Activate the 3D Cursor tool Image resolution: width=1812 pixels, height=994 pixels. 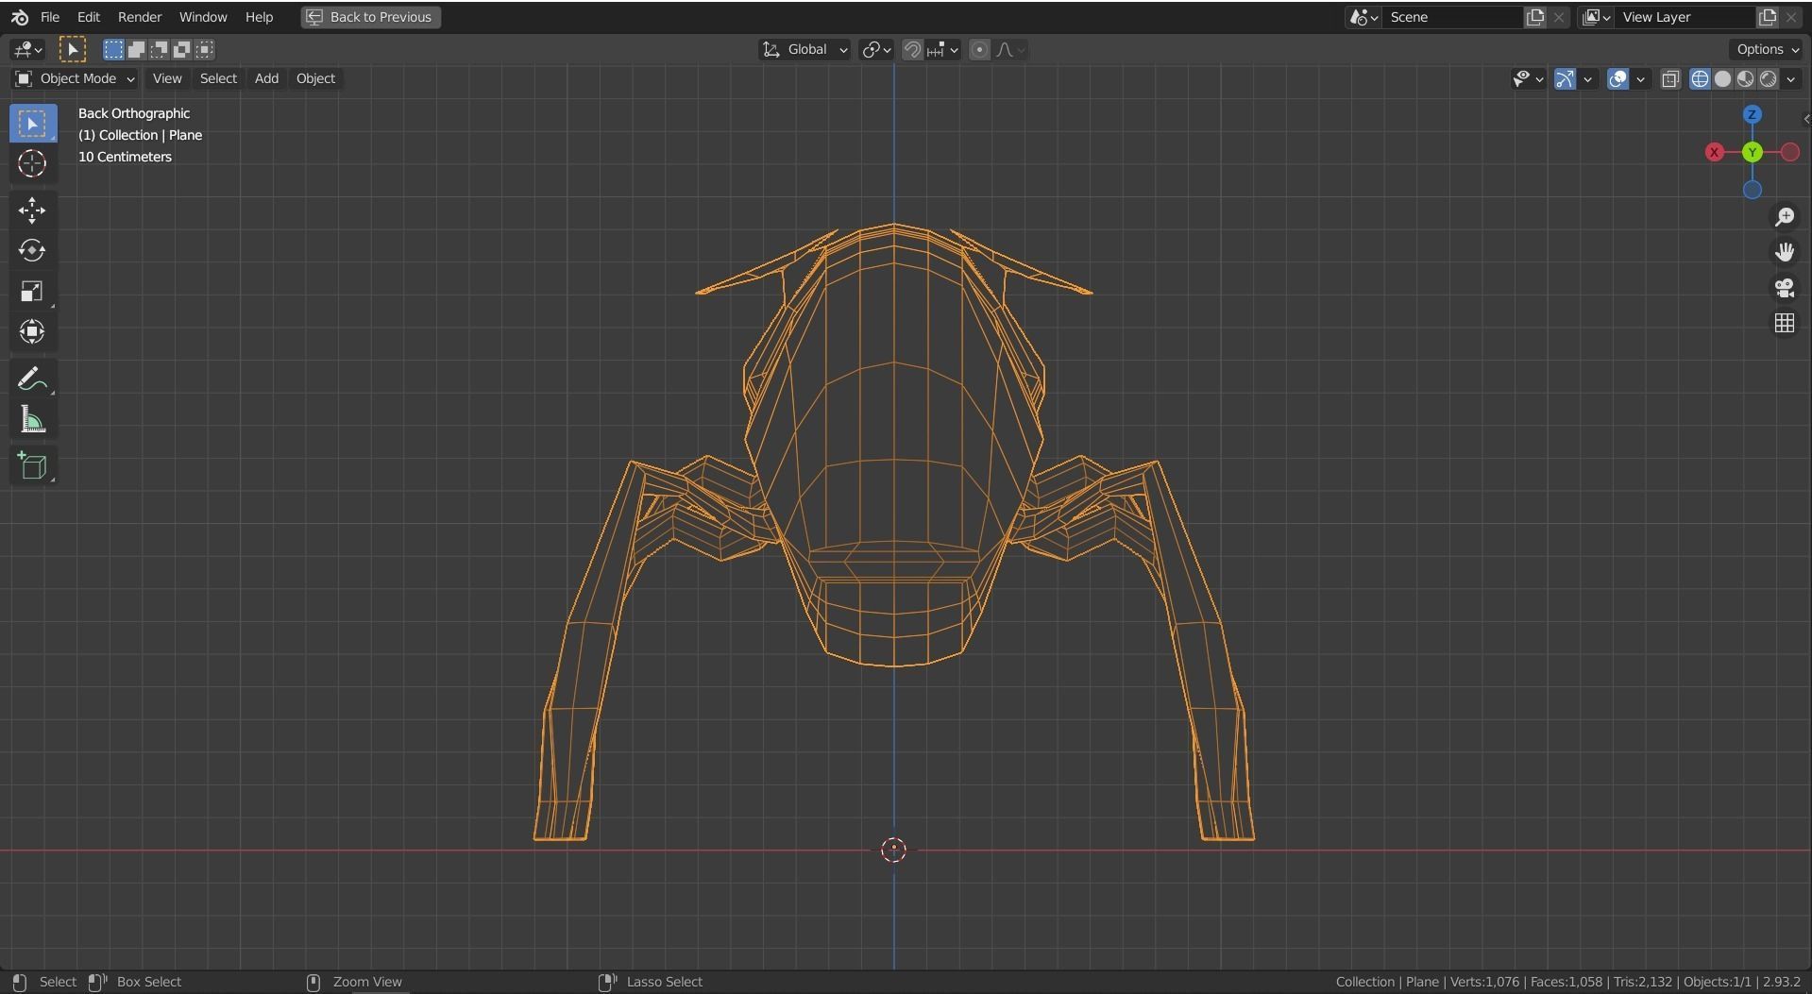(33, 163)
